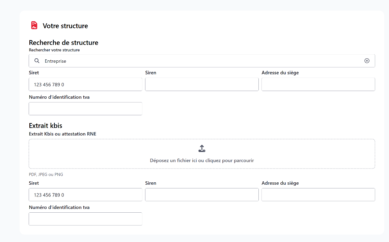The width and height of the screenshot is (389, 242).
Task: Click the upload icon in the Kbis dropzone
Action: click(202, 149)
